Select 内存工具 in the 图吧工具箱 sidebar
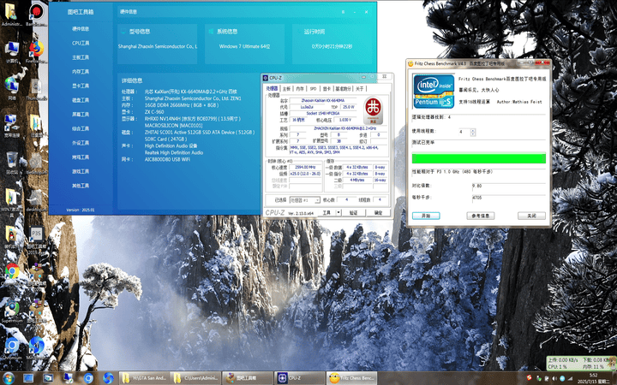This screenshot has height=385, width=617. [x=81, y=72]
